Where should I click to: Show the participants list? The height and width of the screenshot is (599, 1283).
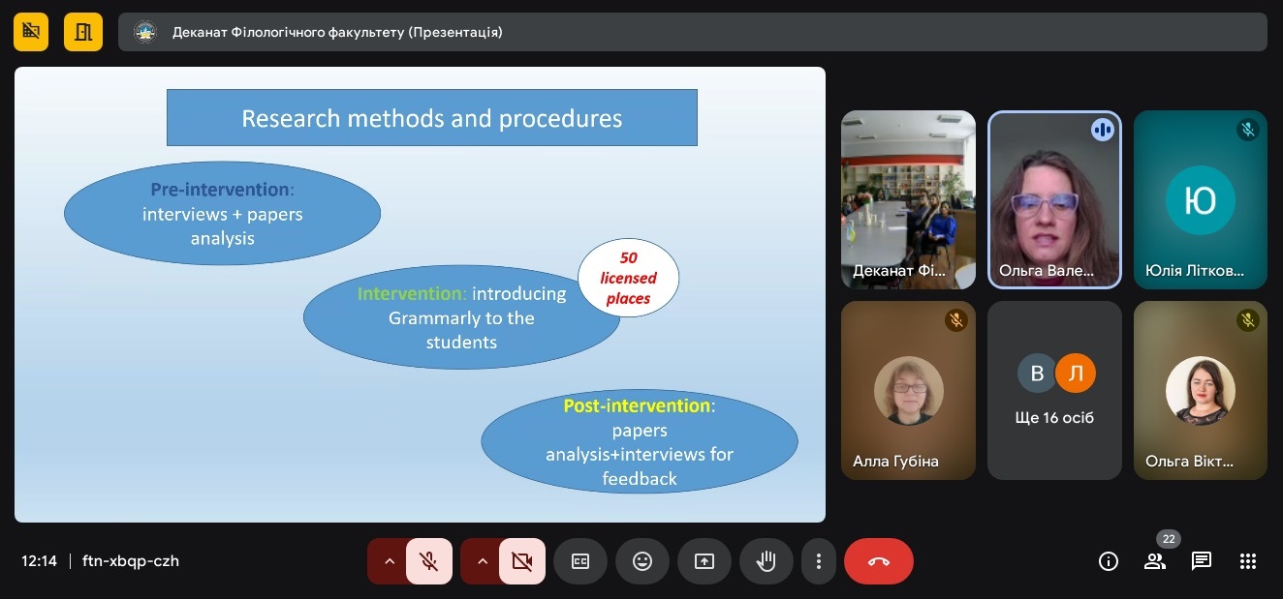pos(1155,561)
